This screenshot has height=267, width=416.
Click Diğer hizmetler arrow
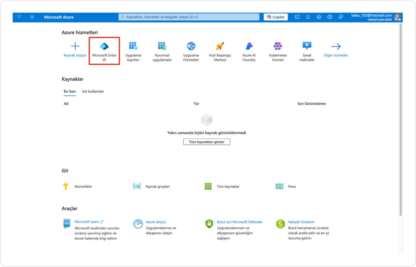(x=336, y=46)
